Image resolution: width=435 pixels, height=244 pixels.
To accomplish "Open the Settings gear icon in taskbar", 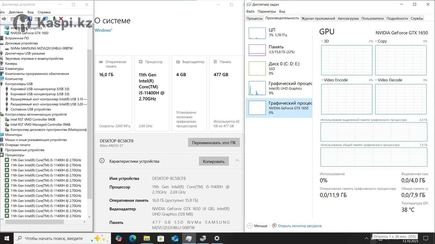I will [x=217, y=238].
